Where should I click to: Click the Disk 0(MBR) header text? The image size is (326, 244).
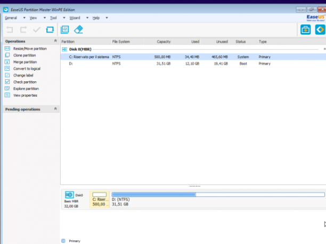pyautogui.click(x=80, y=49)
